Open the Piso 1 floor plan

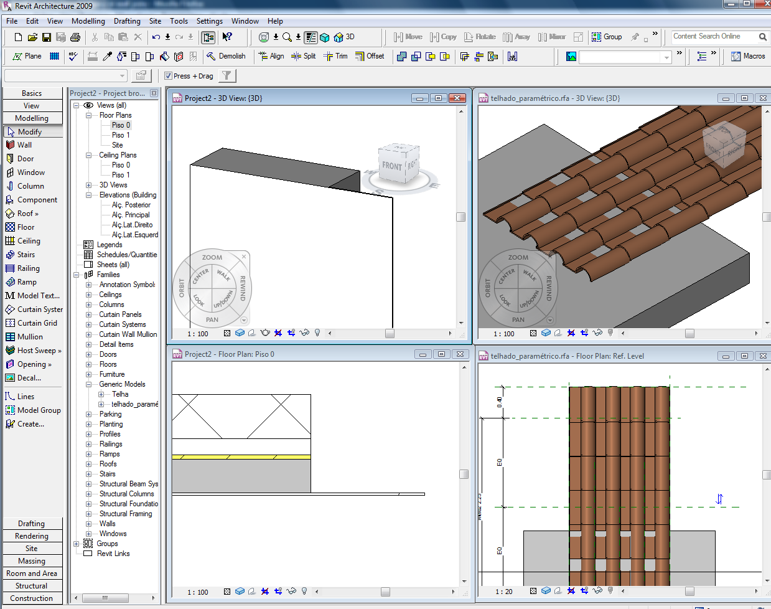121,135
